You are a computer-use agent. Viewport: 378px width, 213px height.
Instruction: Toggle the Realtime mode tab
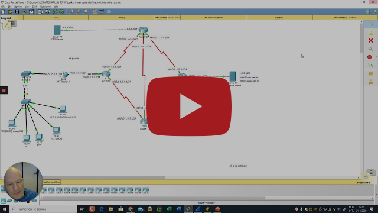363,183
